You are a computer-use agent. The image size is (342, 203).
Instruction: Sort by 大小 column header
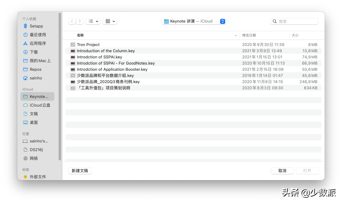[x=295, y=35]
